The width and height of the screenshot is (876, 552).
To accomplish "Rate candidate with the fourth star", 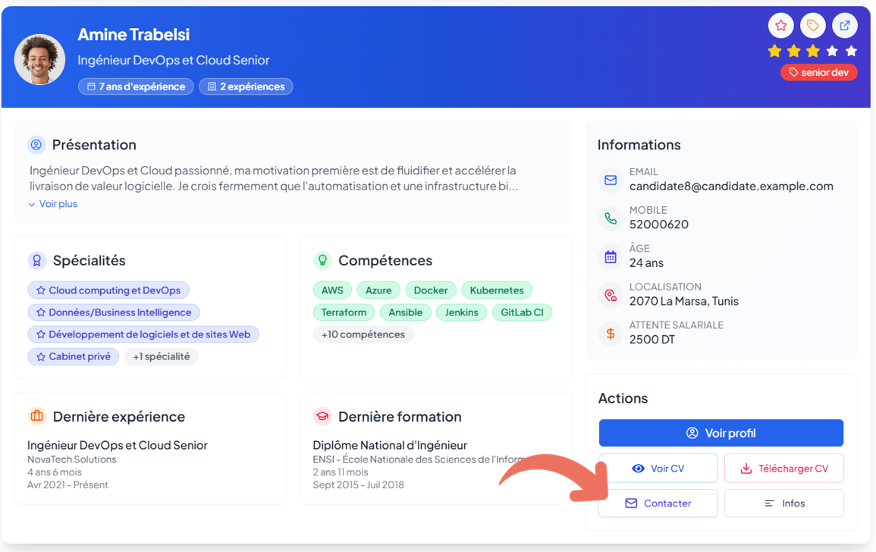I will click(x=832, y=51).
